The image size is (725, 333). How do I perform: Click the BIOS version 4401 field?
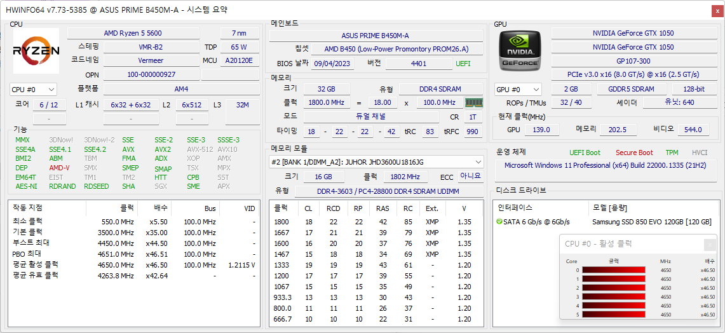point(419,64)
